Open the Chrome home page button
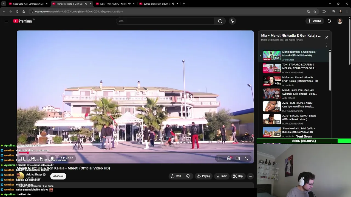 click(24, 11)
